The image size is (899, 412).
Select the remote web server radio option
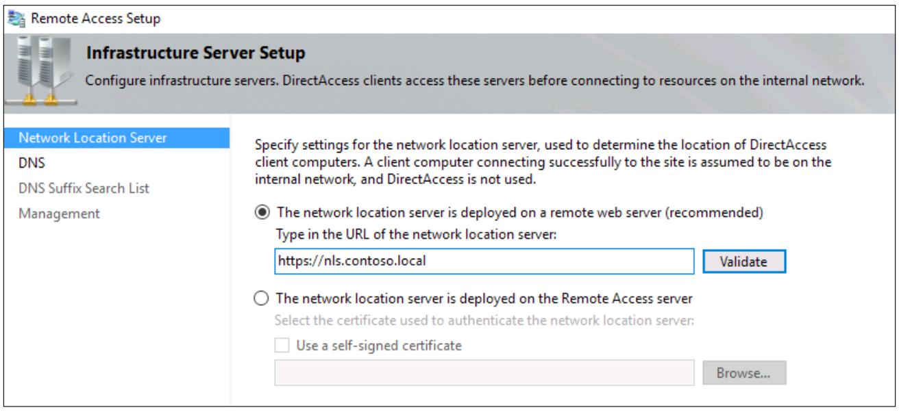click(261, 212)
